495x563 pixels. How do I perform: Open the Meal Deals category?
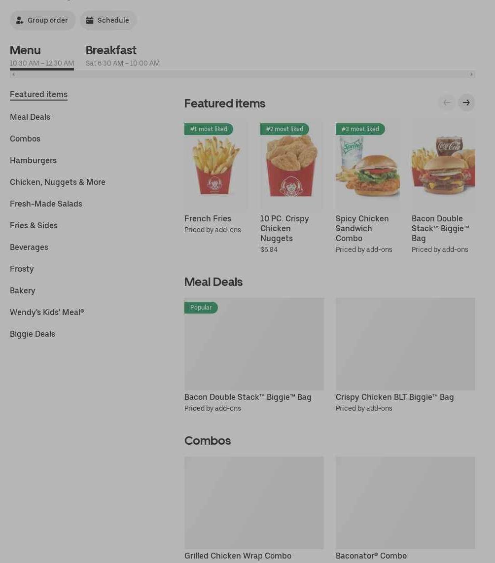coord(30,117)
